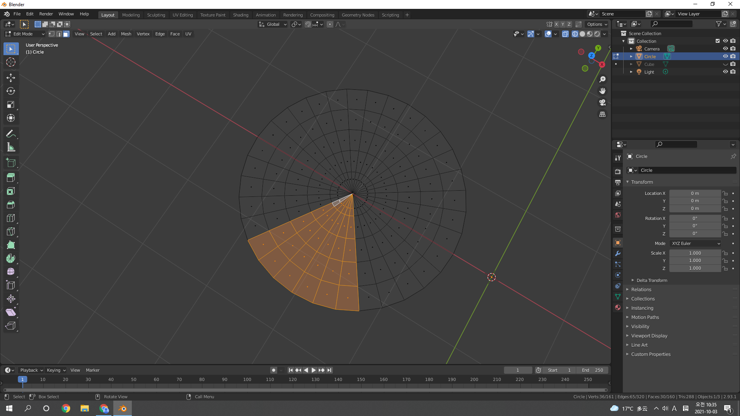Open the Edit Mode dropdown
Screen dimensions: 740x416
click(25, 34)
